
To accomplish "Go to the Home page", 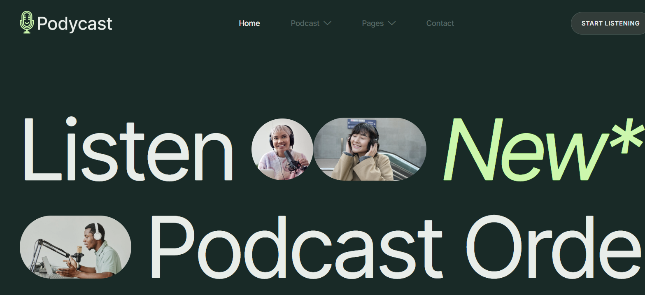I will 249,23.
